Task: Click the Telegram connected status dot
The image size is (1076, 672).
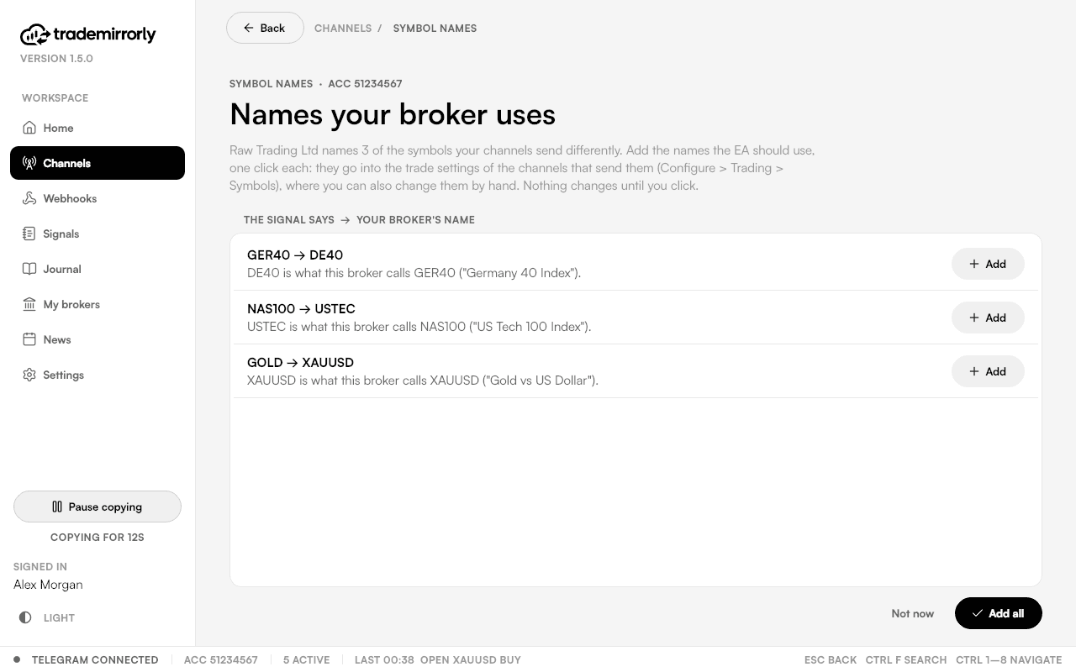Action: coord(17,659)
